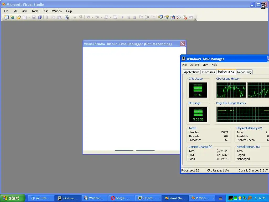The image size is (269, 202).
Task: Click the Find in Files icon
Action: (67, 17)
